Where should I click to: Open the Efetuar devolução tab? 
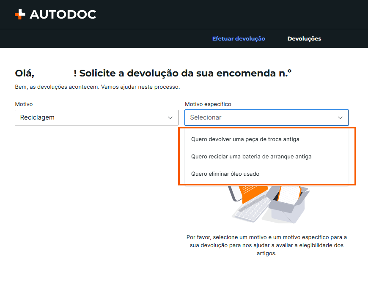coord(239,39)
